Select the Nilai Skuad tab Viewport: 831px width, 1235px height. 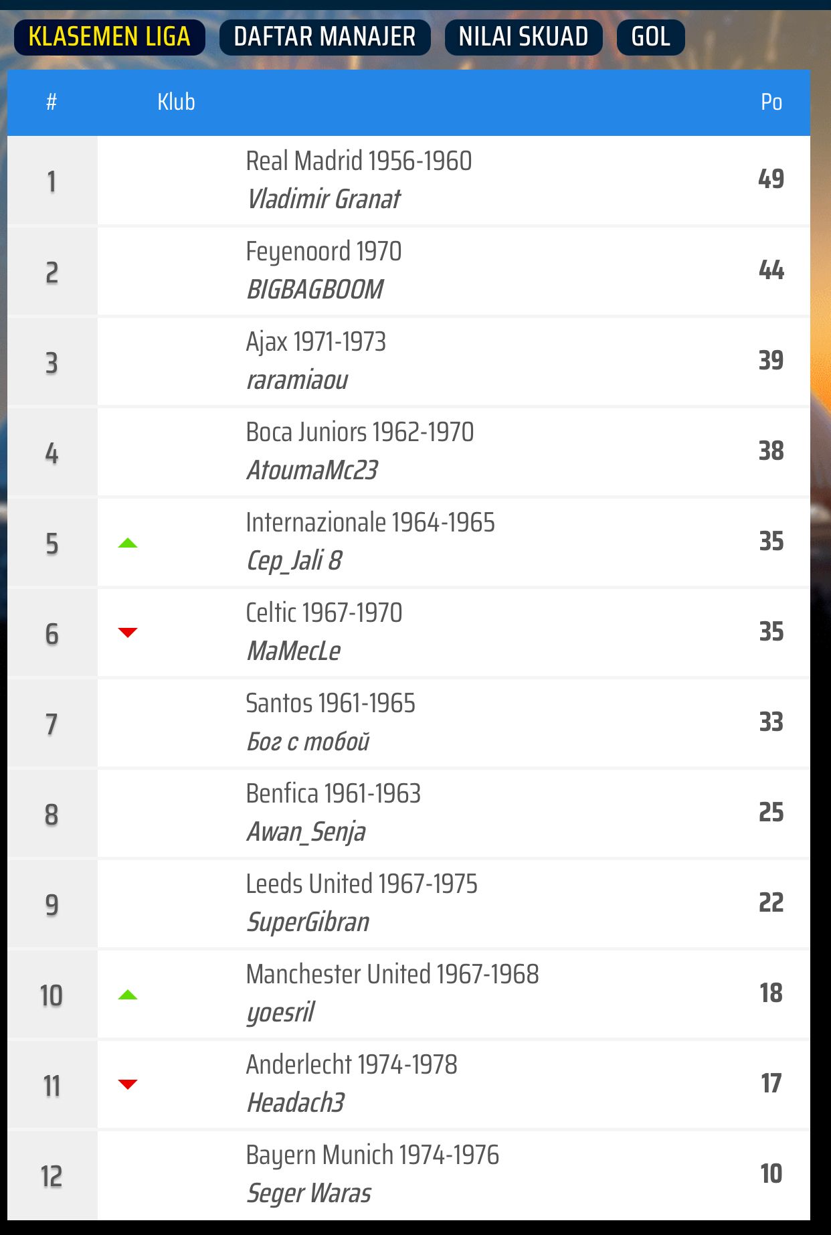523,37
